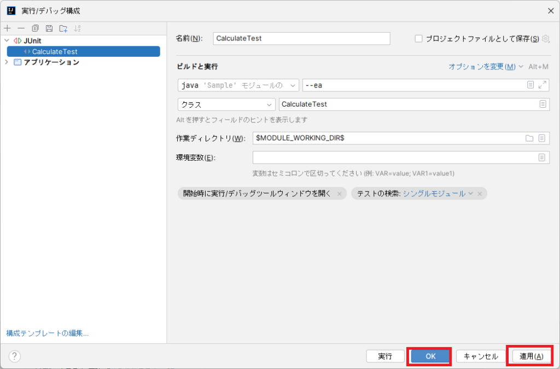Open シングルモジュール search scope dropdown
The width and height of the screenshot is (560, 369).
click(x=438, y=194)
